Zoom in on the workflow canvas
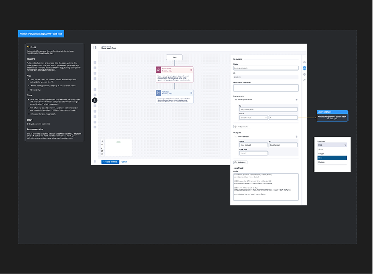Screen dimensions: 373x274 tap(102, 141)
